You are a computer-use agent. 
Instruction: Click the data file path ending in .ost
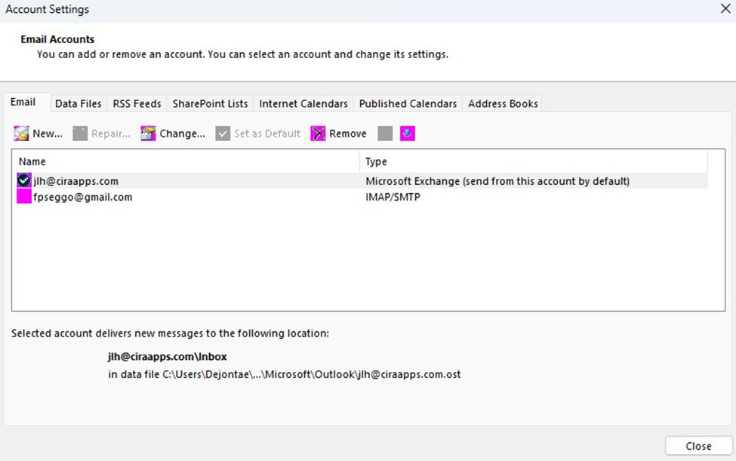[285, 374]
